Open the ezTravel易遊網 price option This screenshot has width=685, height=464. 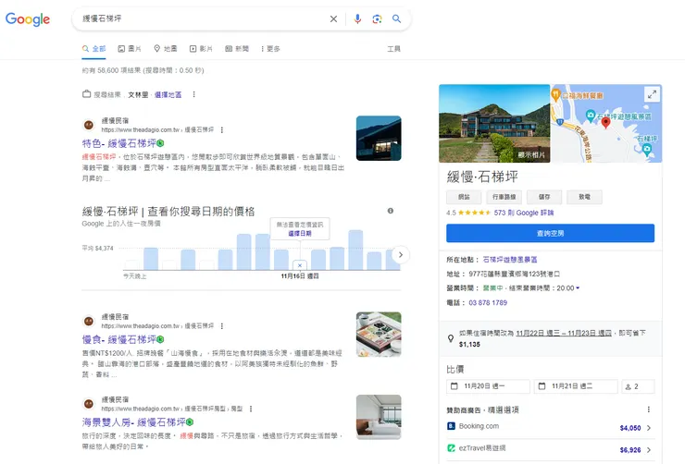[551, 448]
